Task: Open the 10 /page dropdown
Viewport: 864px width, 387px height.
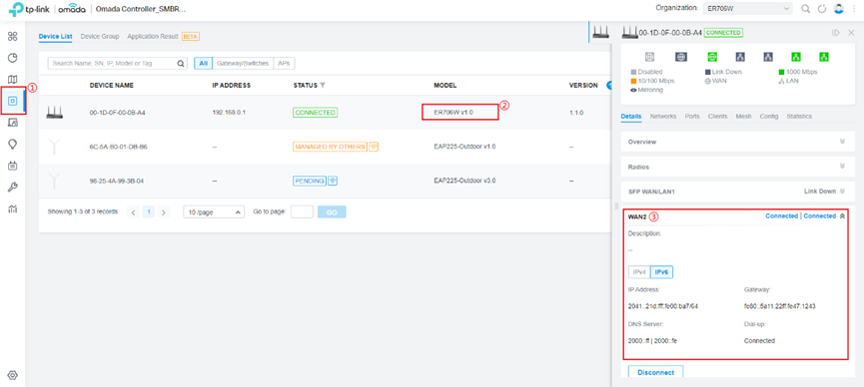Action: tap(214, 211)
